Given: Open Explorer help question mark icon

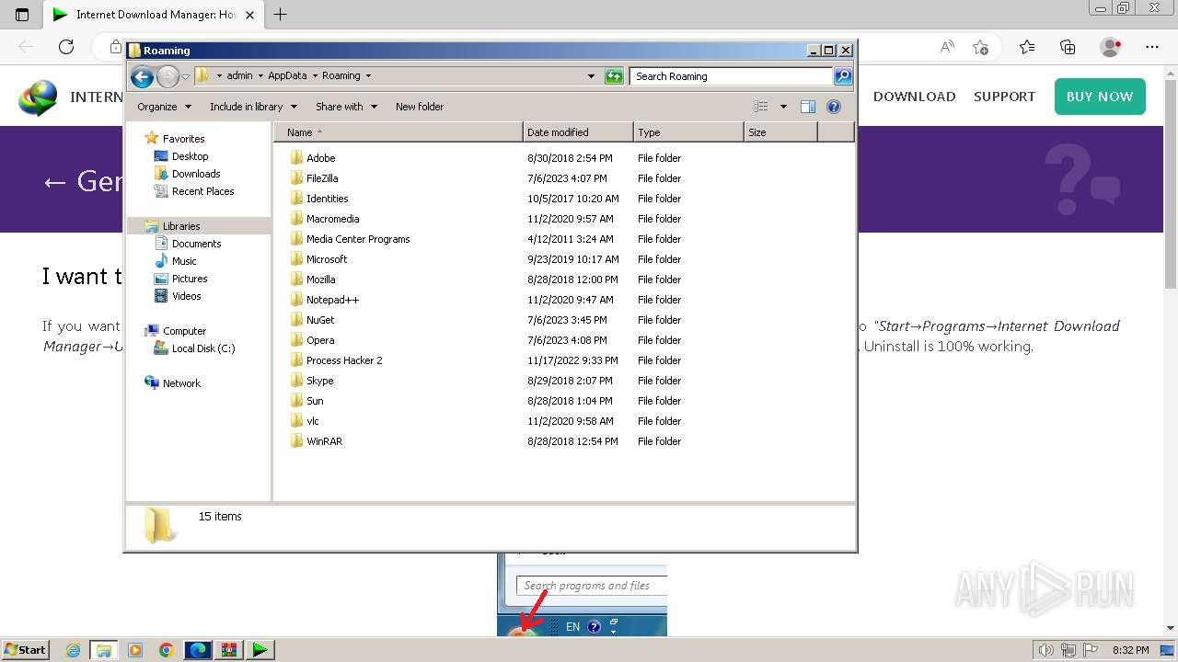Looking at the screenshot, I should tap(834, 107).
